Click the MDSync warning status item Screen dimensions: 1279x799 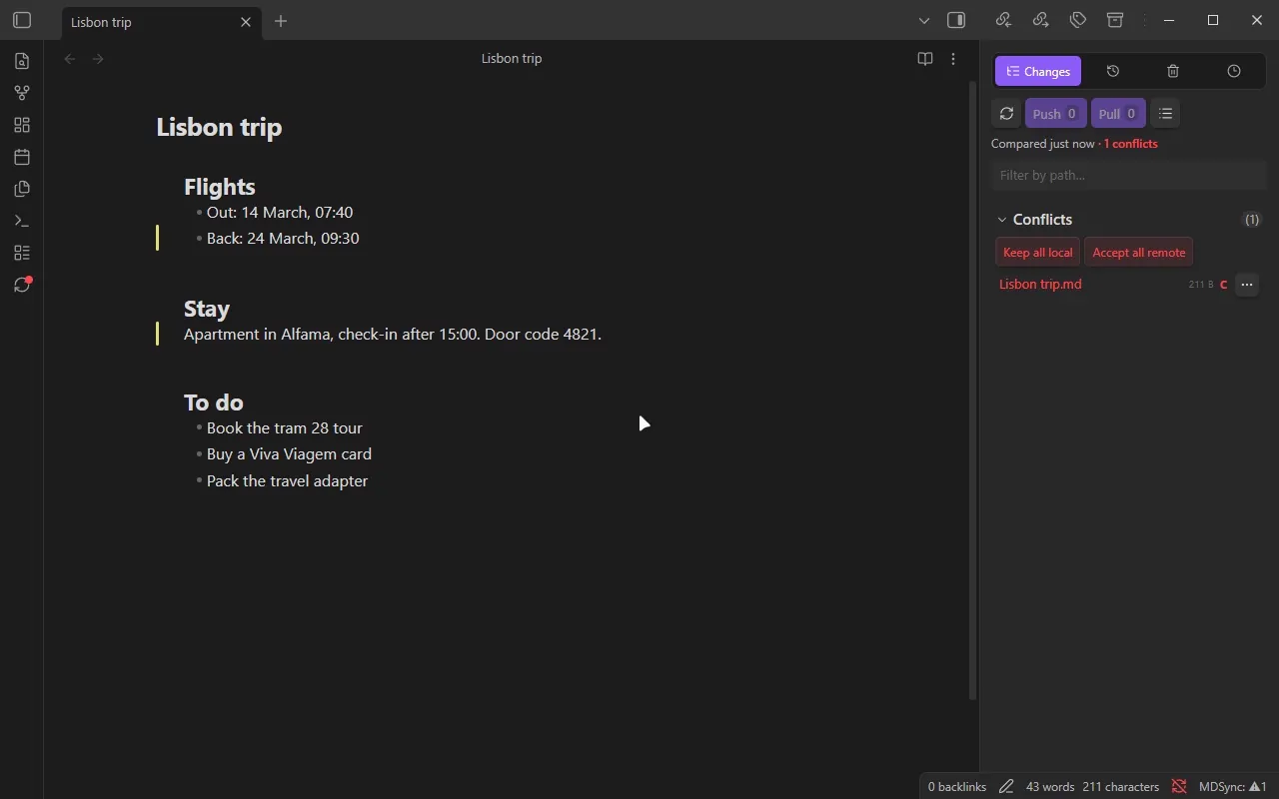[1233, 787]
